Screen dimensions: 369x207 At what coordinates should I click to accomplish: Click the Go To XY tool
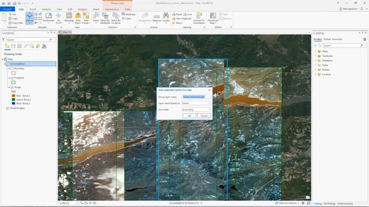point(59,18)
